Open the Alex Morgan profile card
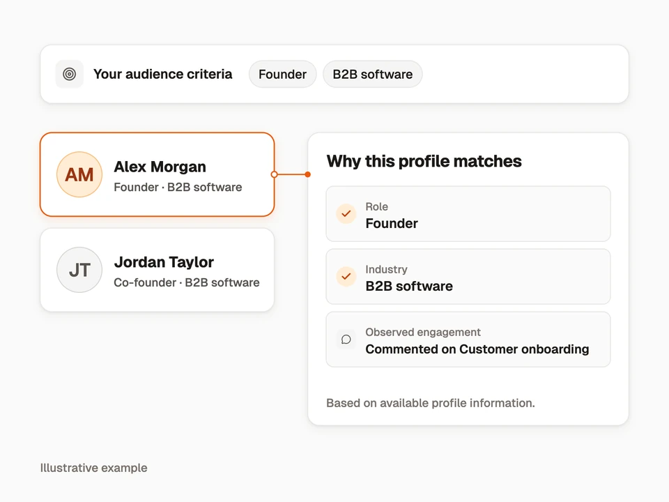This screenshot has height=502, width=669. pyautogui.click(x=157, y=174)
